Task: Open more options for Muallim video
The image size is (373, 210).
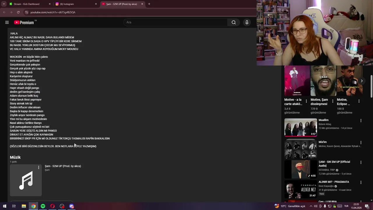Action: coord(361,120)
